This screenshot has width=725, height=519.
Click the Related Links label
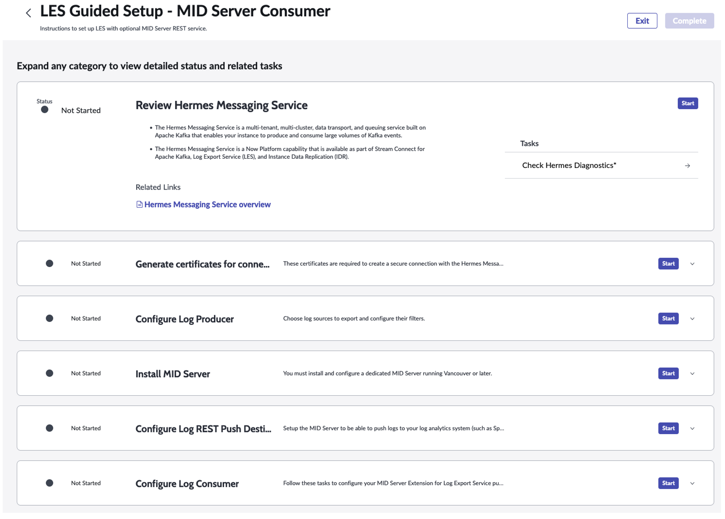point(158,187)
